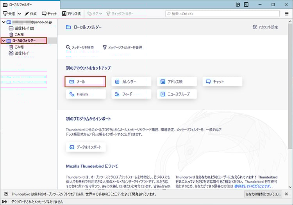Viewport: 293px width, 205px height.
Task: Open アカウント設定 with gear icon
Action: coord(265,27)
